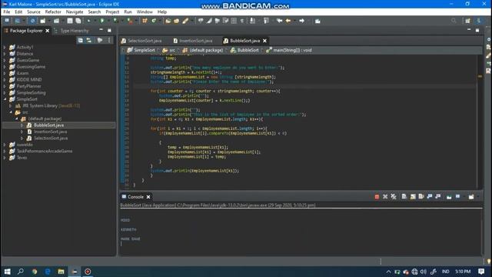Minimize the Package Explorer view
This screenshot has width=492, height=277.
click(101, 30)
